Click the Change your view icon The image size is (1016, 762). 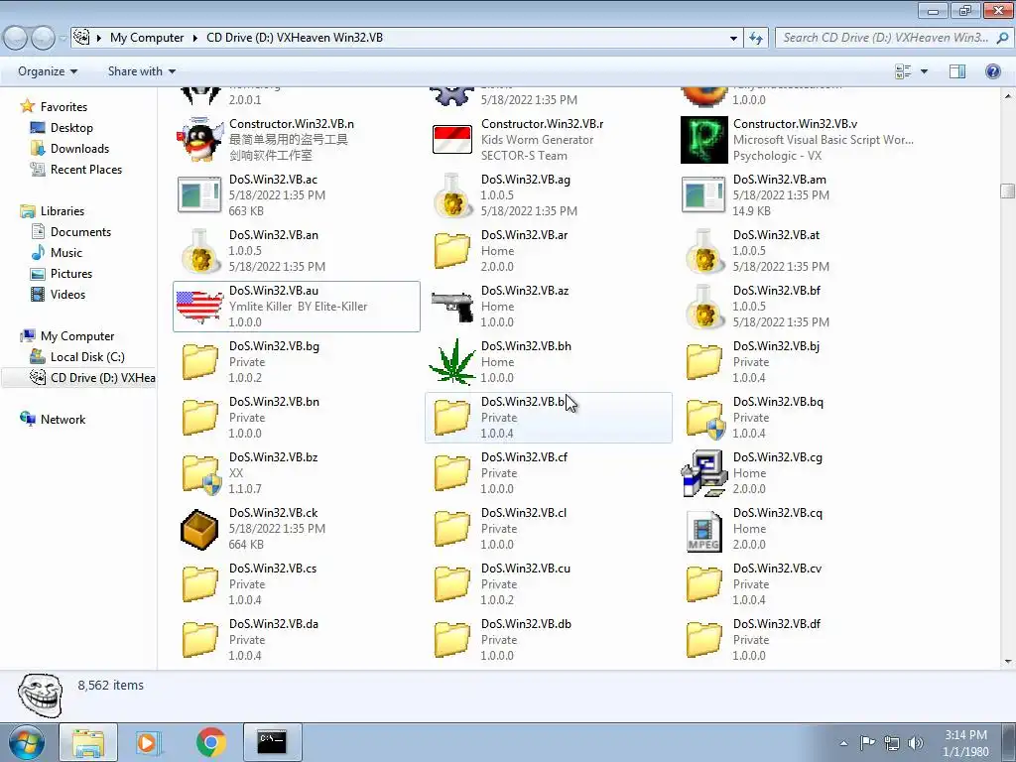coord(903,71)
